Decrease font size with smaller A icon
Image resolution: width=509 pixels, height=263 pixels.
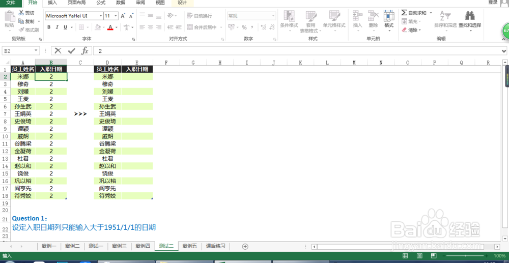131,16
